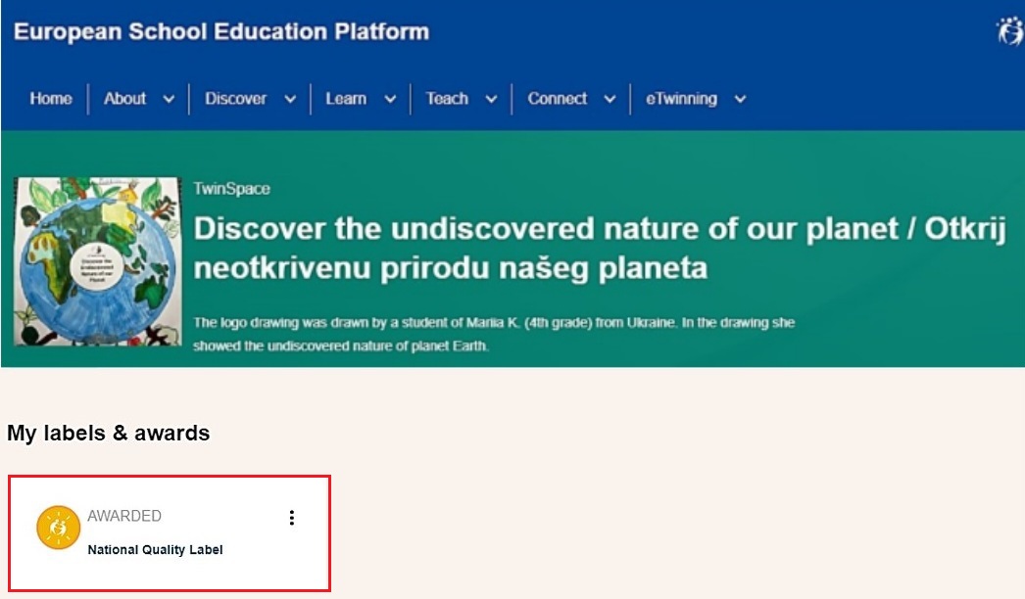Image resolution: width=1025 pixels, height=599 pixels.
Task: Expand the Connect menu chevron
Action: (610, 99)
